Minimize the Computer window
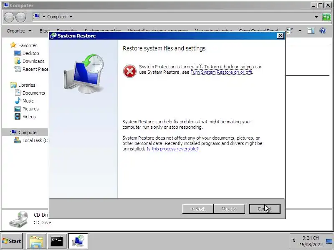Image resolution: width=334 pixels, height=250 pixels. click(313, 5)
